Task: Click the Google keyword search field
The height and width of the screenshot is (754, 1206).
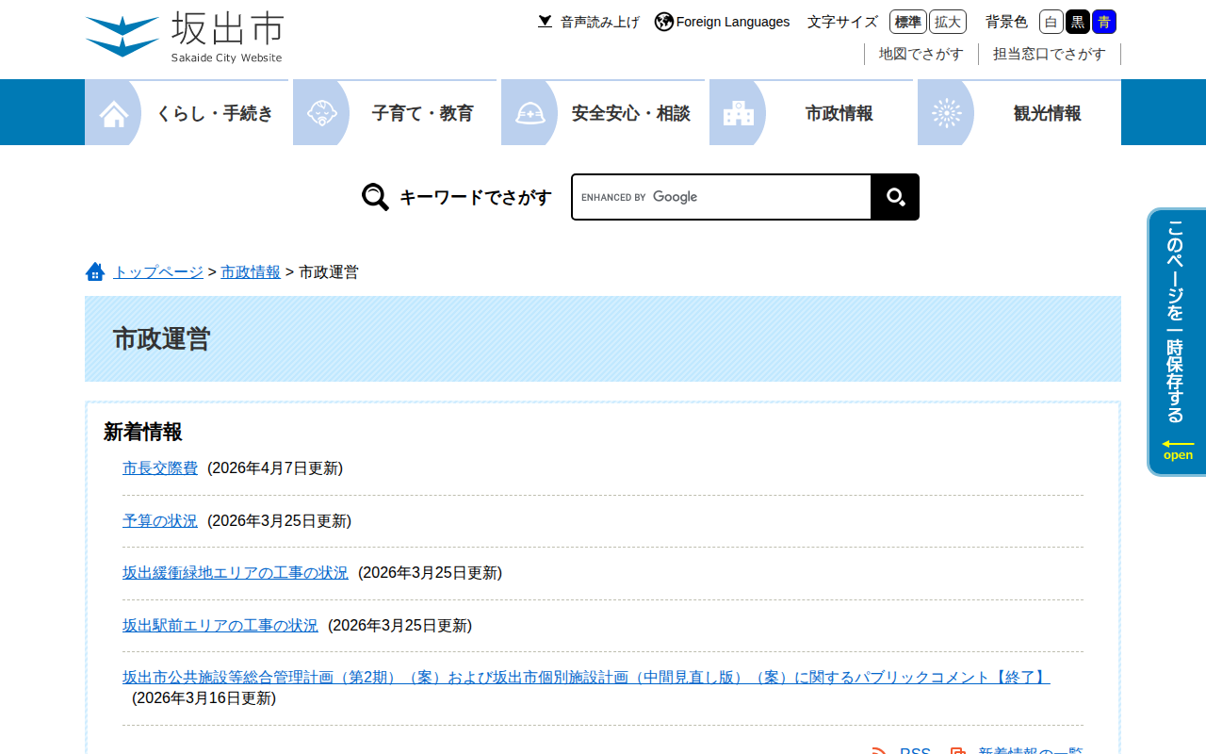Action: pyautogui.click(x=721, y=197)
